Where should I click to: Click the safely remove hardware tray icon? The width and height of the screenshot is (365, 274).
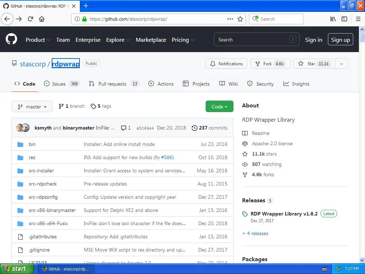click(x=339, y=269)
